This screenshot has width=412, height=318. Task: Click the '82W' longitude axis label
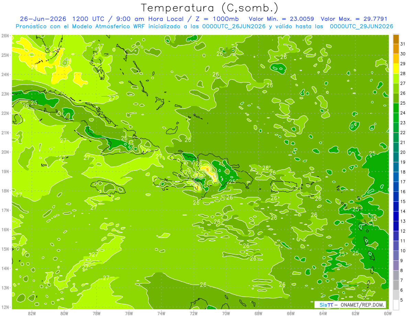(x=32, y=314)
